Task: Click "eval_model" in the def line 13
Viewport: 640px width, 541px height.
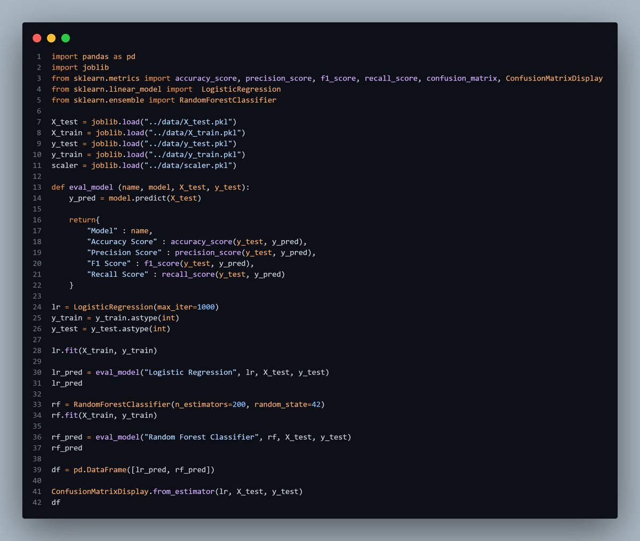Action: 91,187
